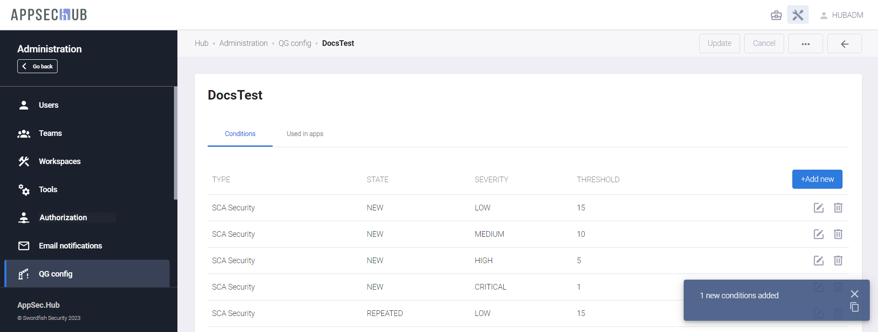Delete the SCA Security MEDIUM condition
The width and height of the screenshot is (878, 332).
pyautogui.click(x=838, y=234)
